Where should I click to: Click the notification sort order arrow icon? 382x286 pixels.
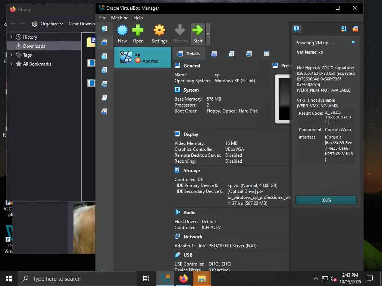click(344, 29)
